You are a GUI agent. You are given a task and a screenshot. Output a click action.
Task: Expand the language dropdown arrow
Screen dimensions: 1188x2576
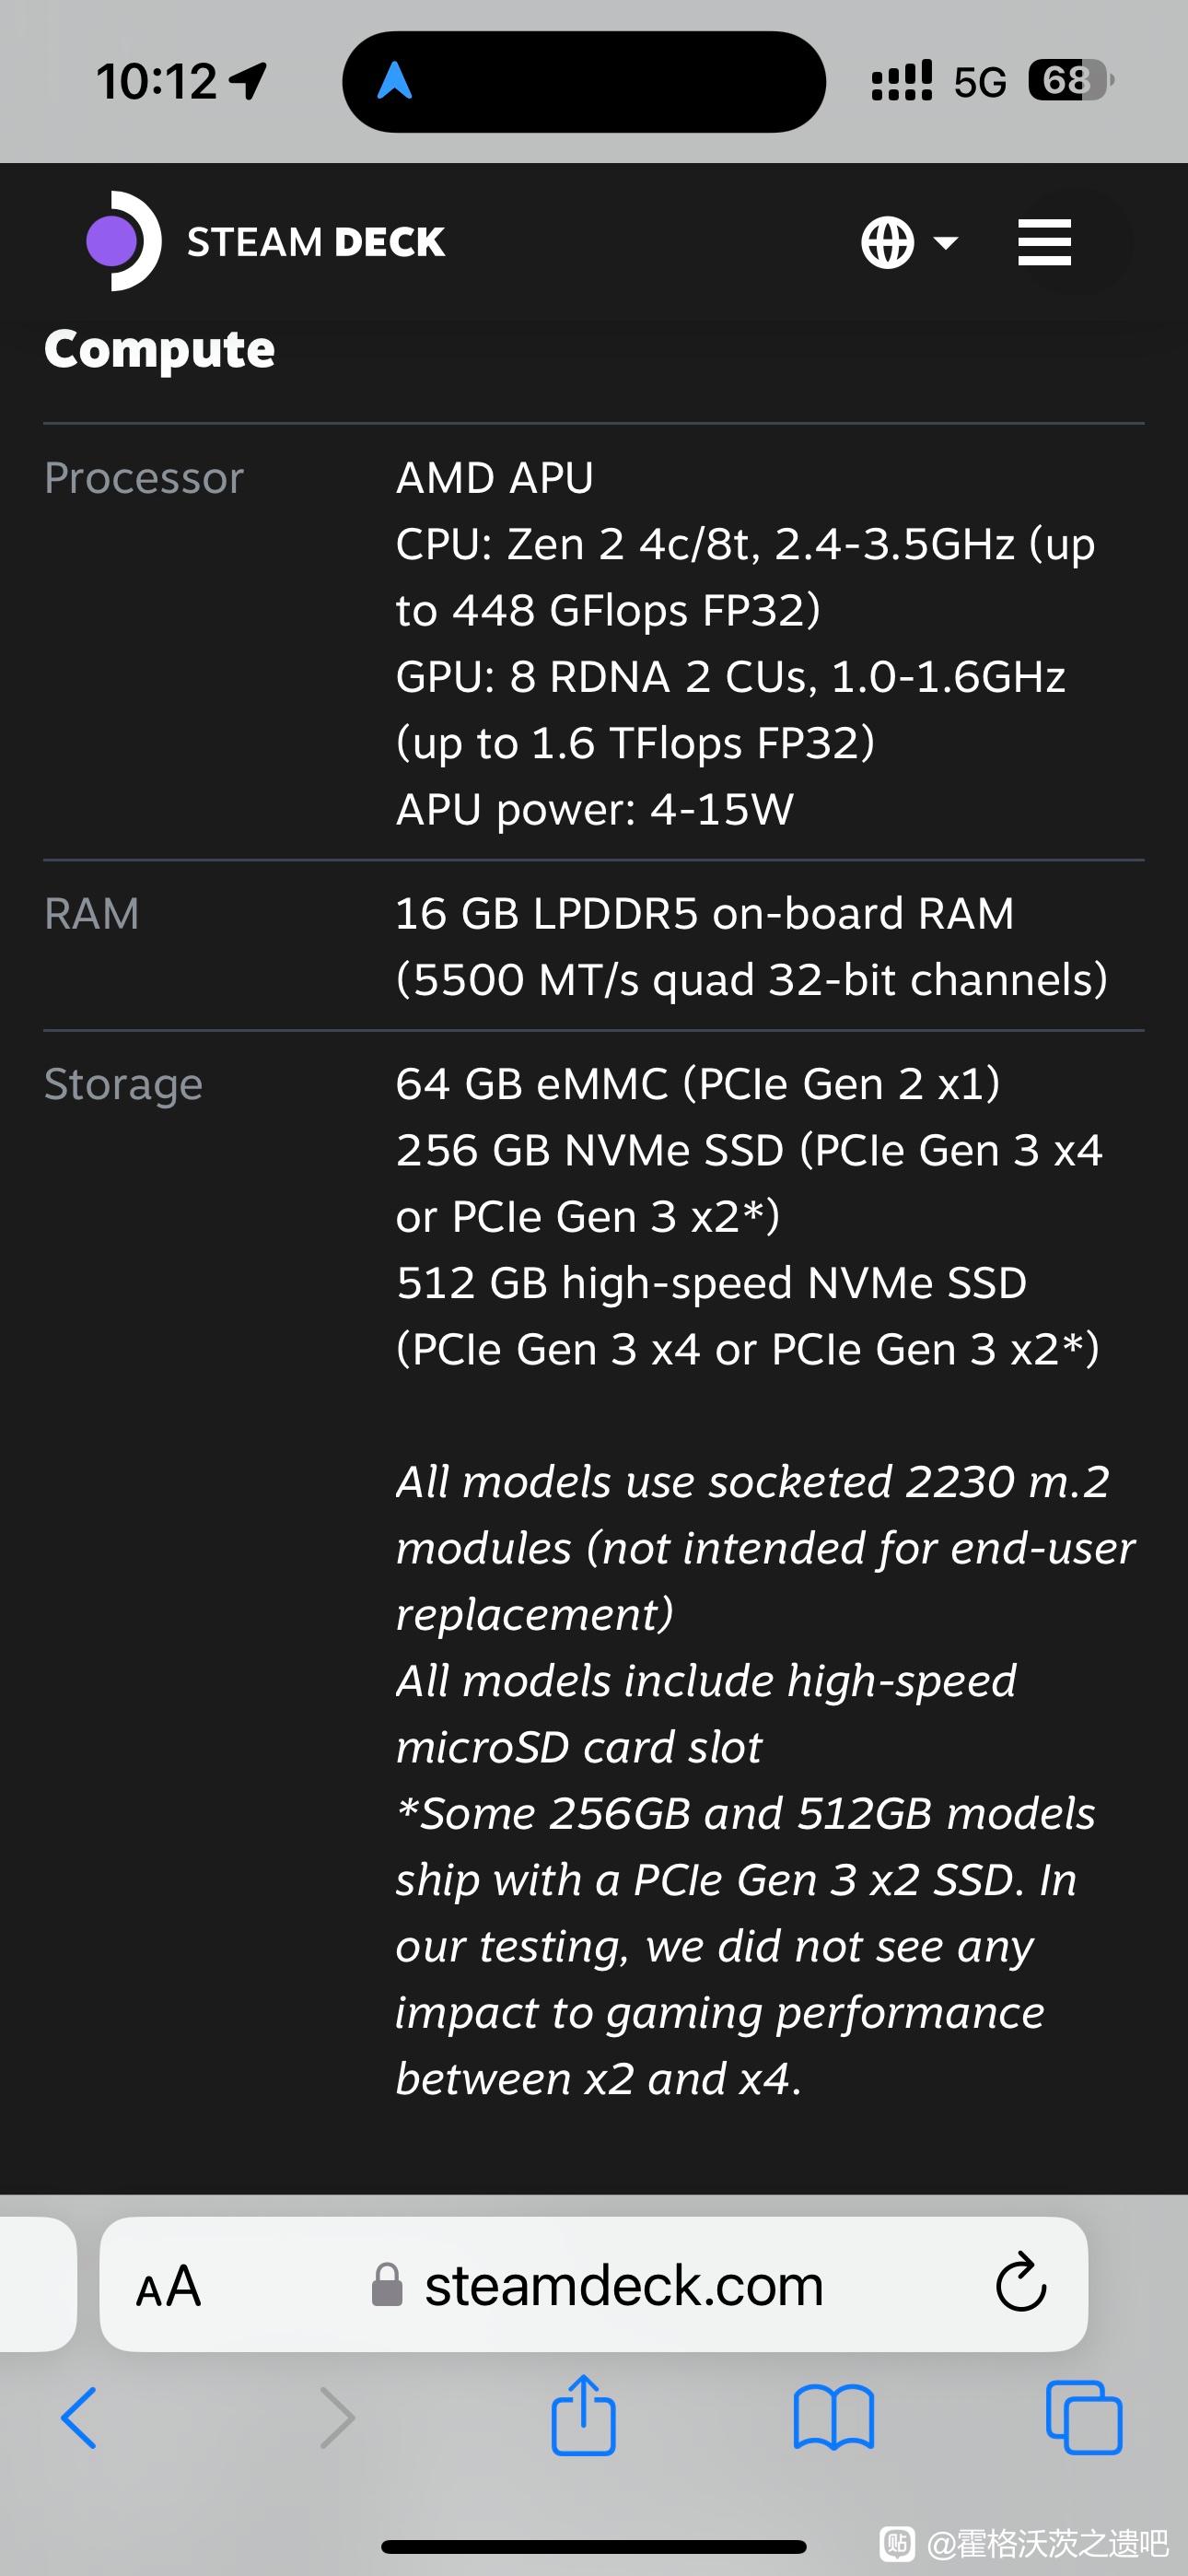tap(945, 243)
